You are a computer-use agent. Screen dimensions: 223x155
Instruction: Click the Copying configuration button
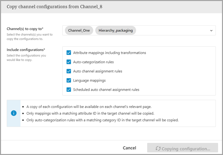click(x=183, y=148)
